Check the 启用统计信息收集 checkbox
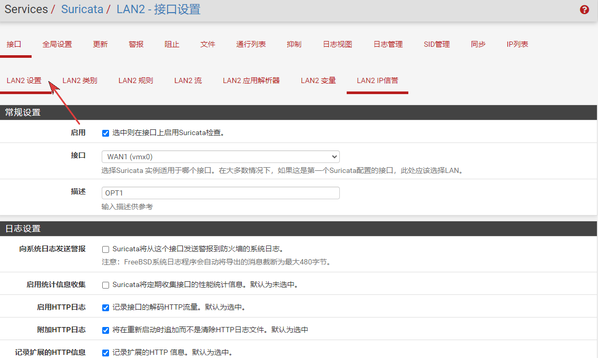This screenshot has height=358, width=598. (105, 285)
